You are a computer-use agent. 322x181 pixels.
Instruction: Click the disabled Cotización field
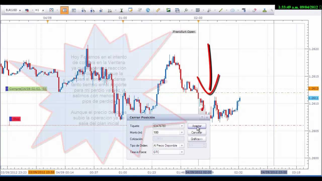point(168,139)
